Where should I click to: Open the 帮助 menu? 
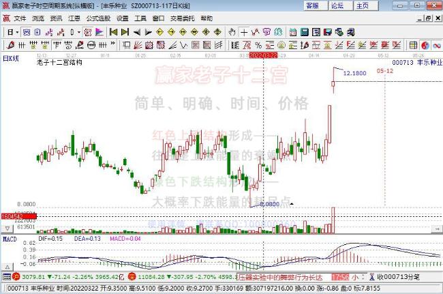coord(207,18)
